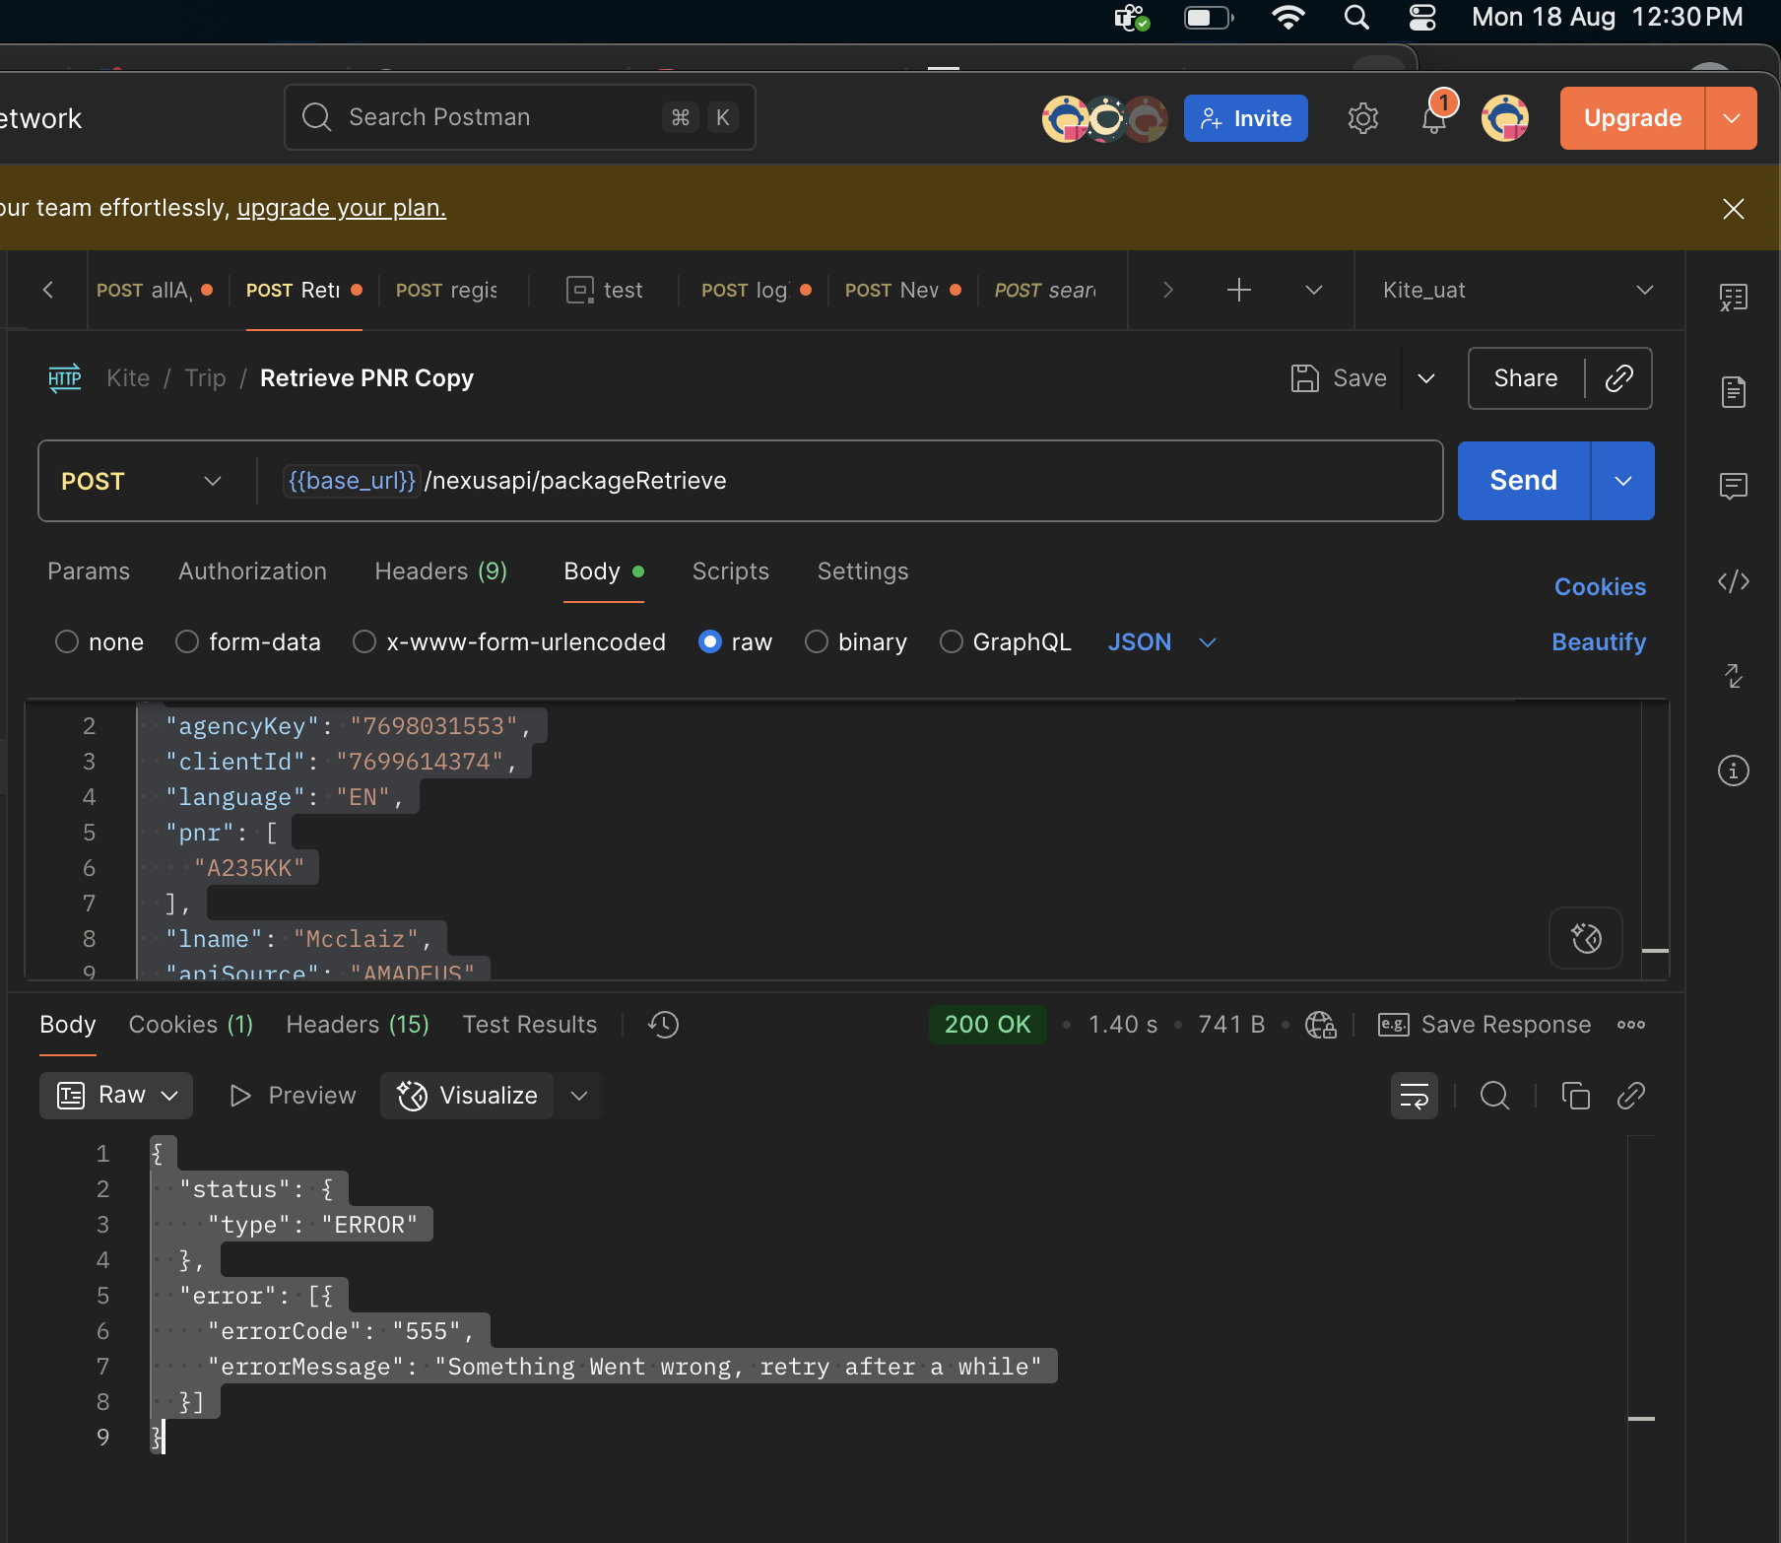1781x1543 pixels.
Task: Switch to the Headers (9) request tab
Action: [441, 571]
